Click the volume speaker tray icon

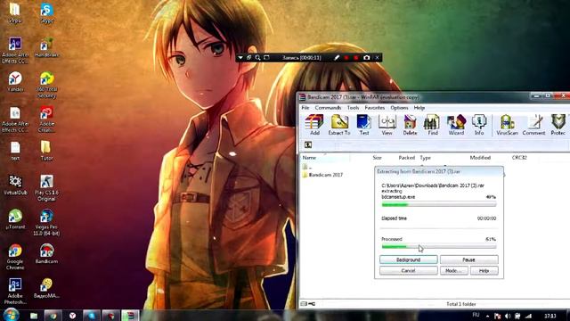[x=508, y=316]
